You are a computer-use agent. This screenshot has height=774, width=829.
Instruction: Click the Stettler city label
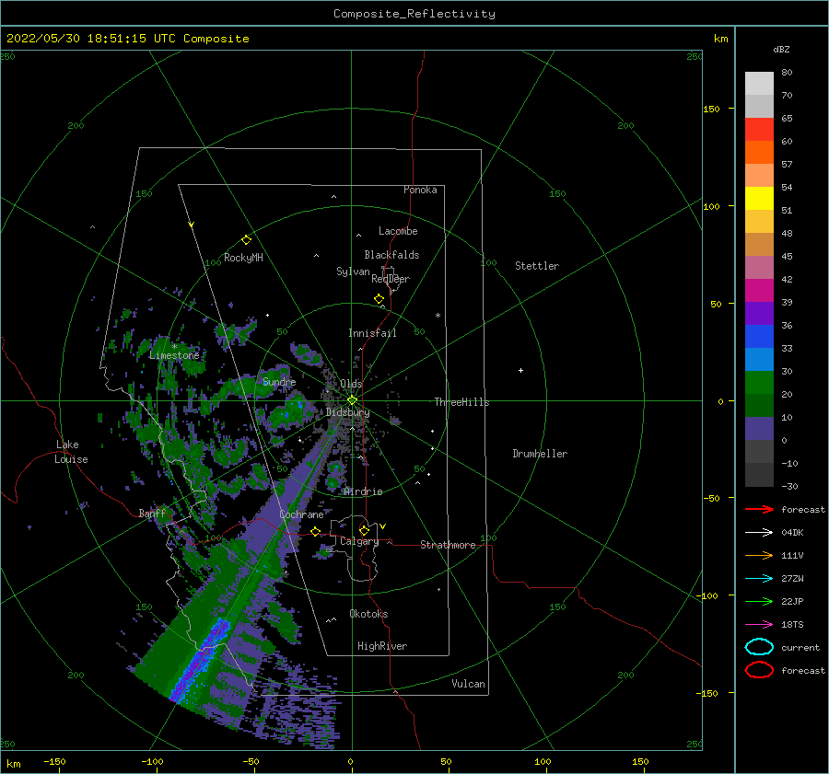point(537,266)
